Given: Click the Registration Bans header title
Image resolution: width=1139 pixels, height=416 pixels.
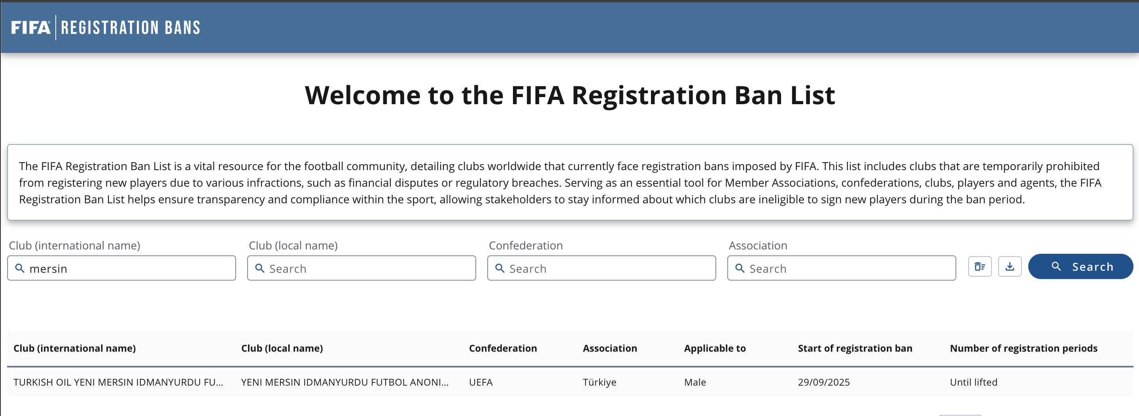Looking at the screenshot, I should 131,28.
